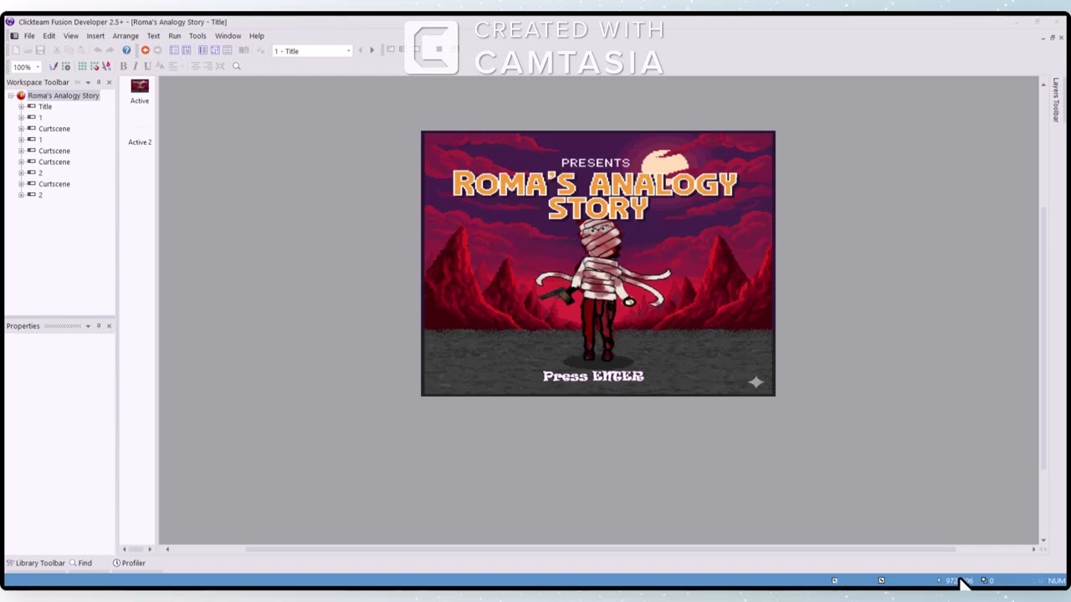The image size is (1071, 602).
Task: Expand the first Curtscene frame node
Action: click(21, 129)
